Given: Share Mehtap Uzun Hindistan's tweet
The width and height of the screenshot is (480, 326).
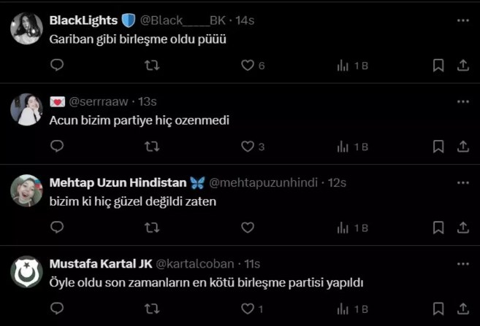Looking at the screenshot, I should point(462,228).
